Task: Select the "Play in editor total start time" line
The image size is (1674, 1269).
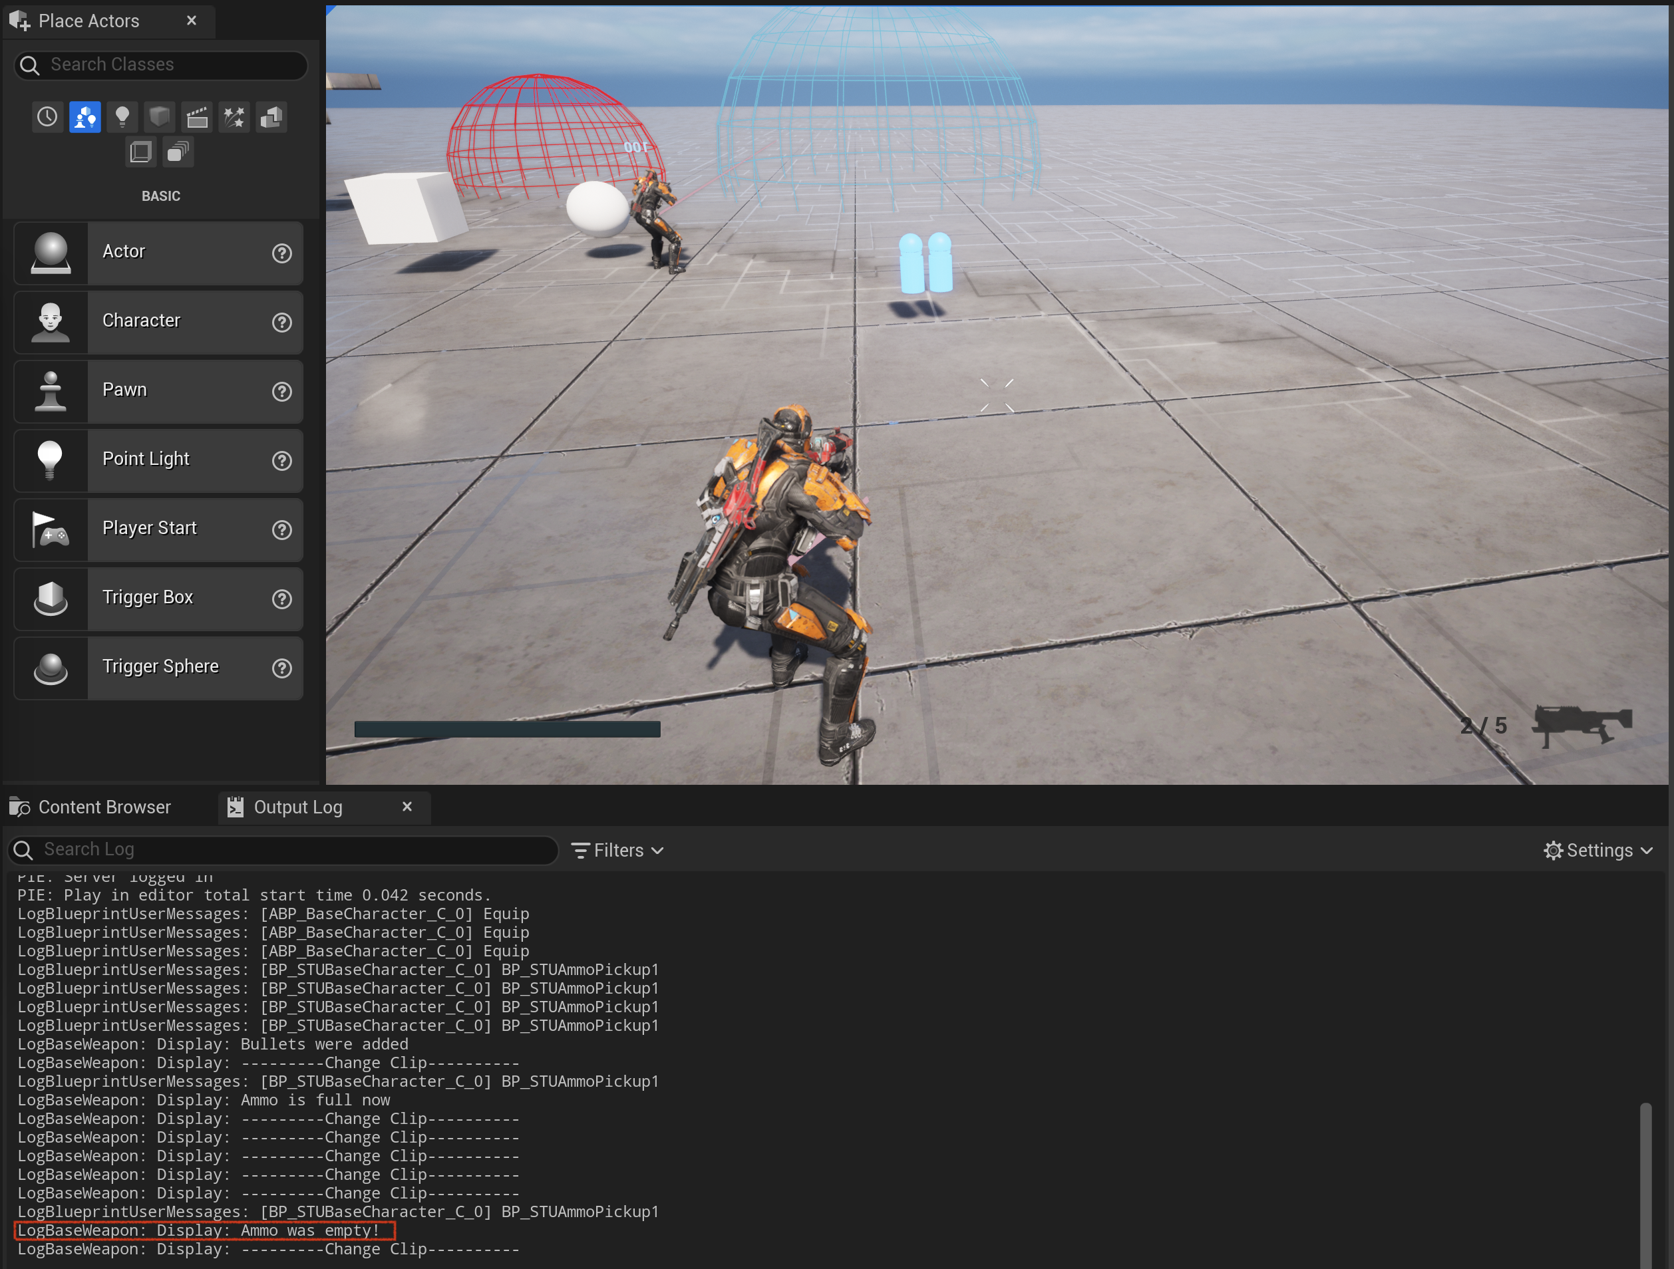Action: pos(254,895)
